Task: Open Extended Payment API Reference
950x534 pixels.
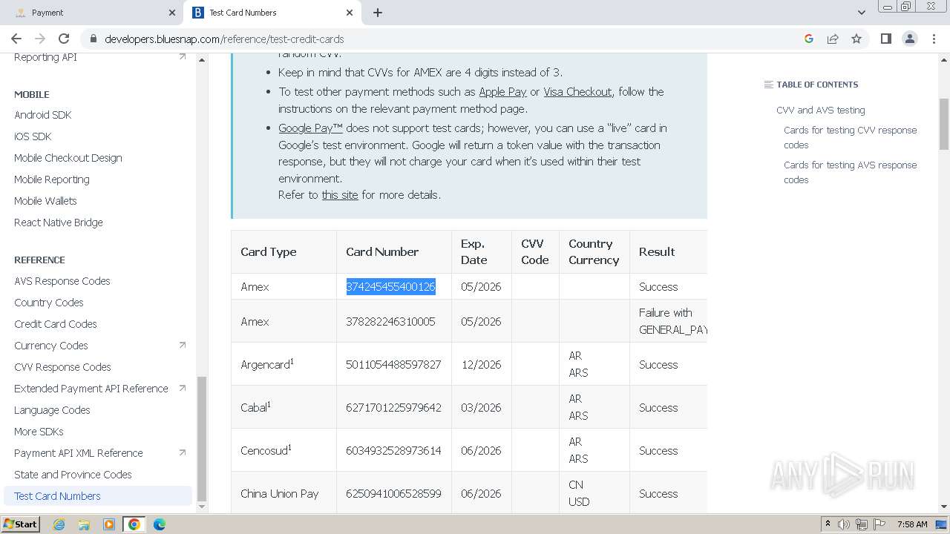Action: point(91,389)
